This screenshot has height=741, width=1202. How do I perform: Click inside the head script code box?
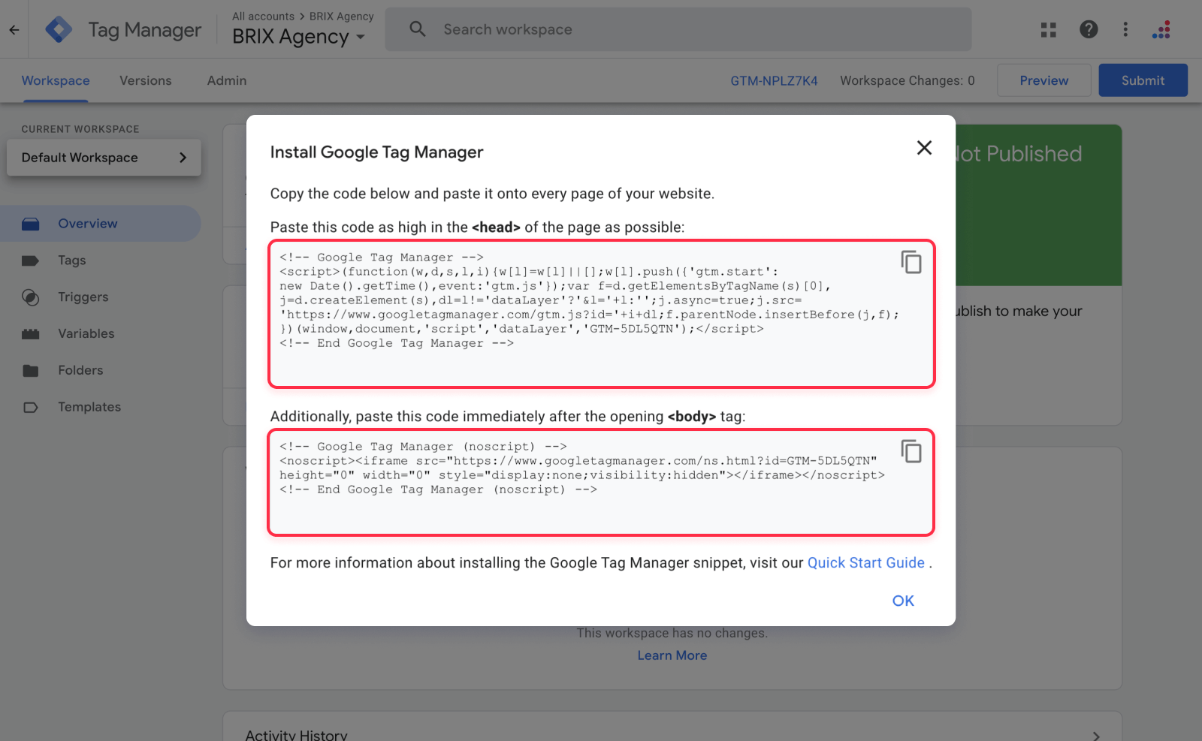pos(602,314)
